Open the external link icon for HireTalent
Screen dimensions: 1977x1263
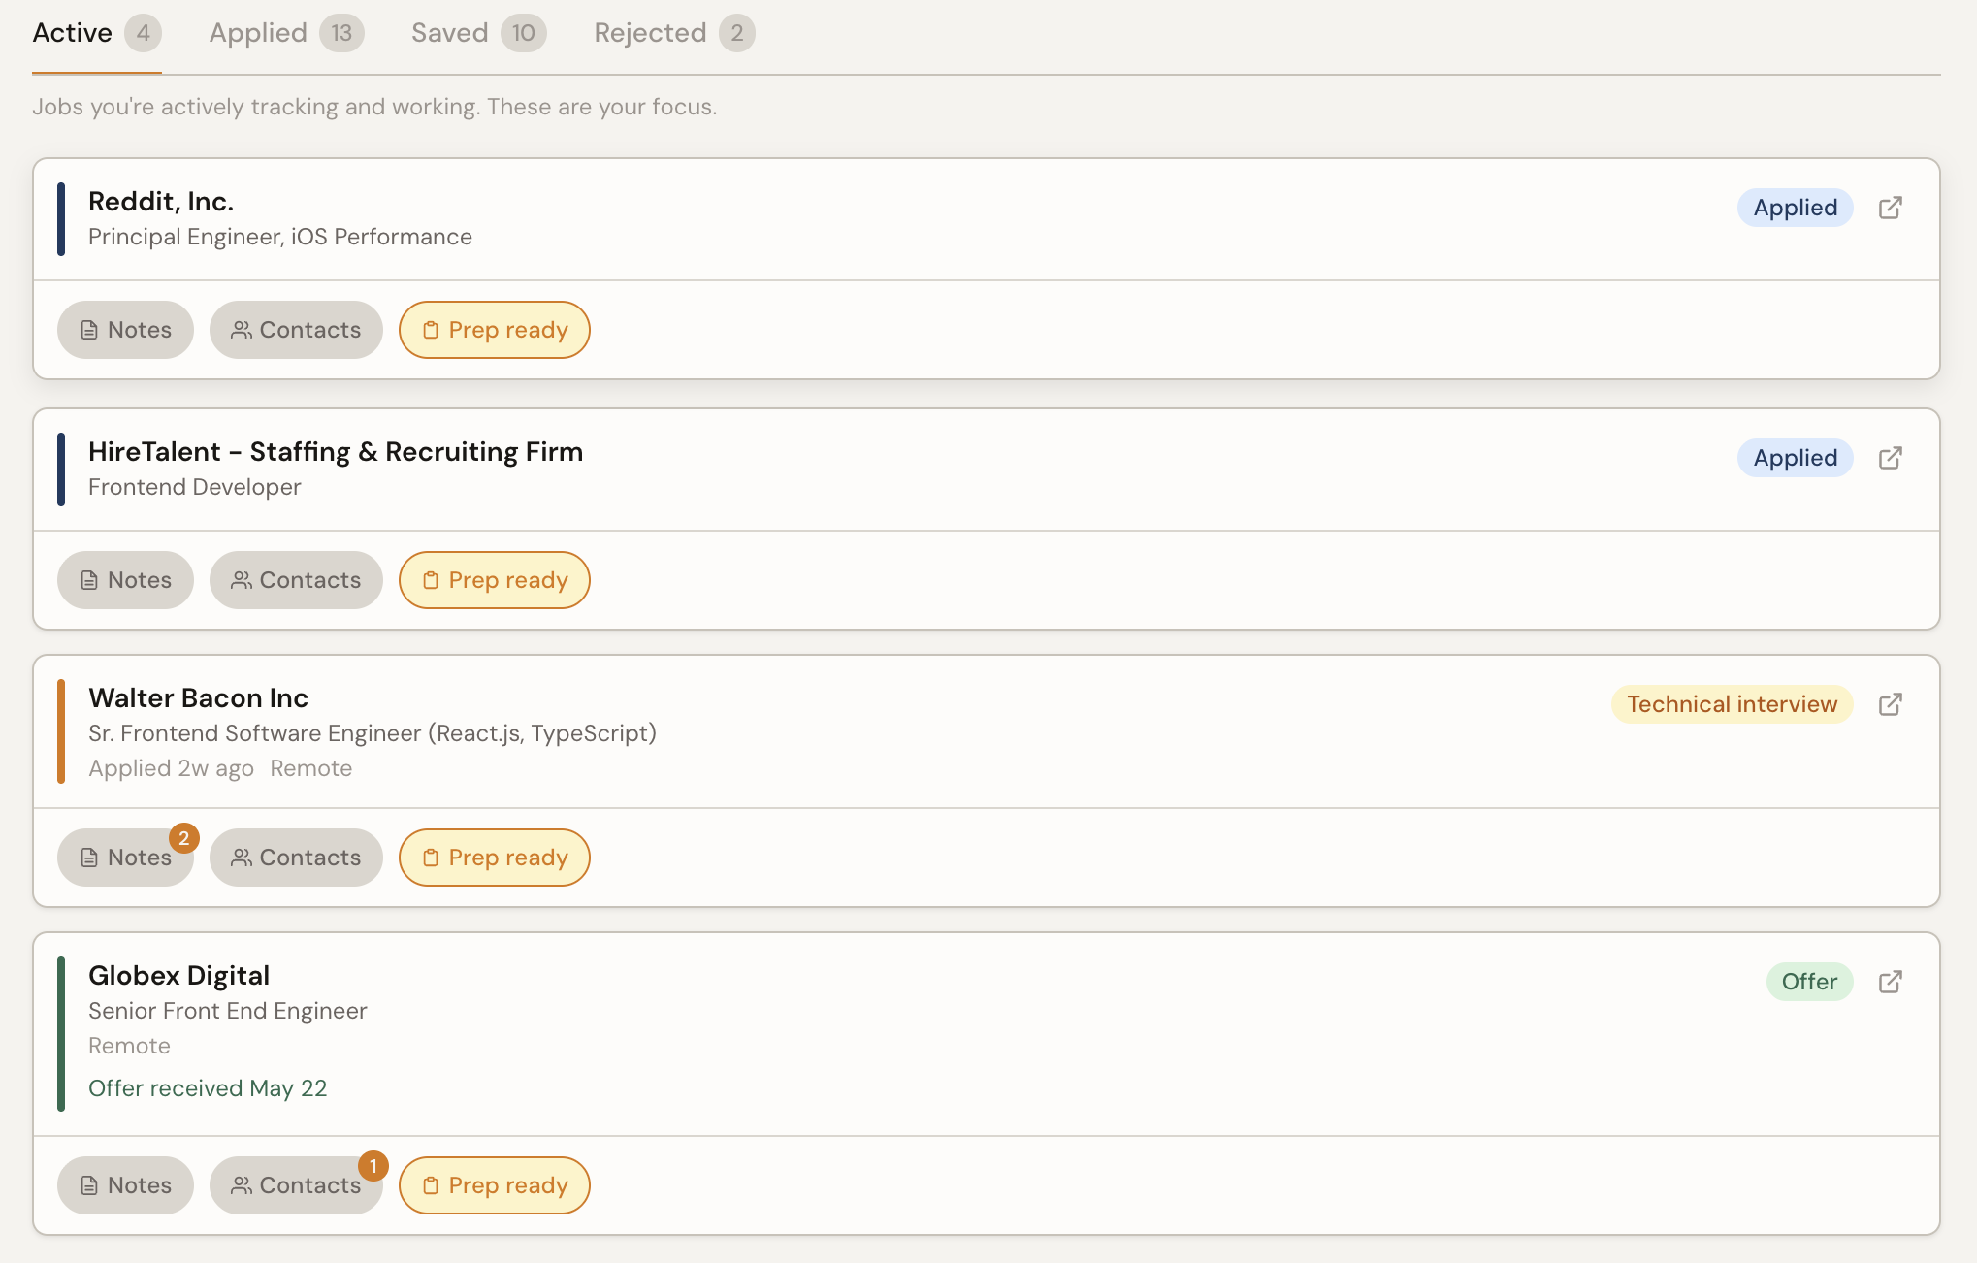coord(1890,458)
